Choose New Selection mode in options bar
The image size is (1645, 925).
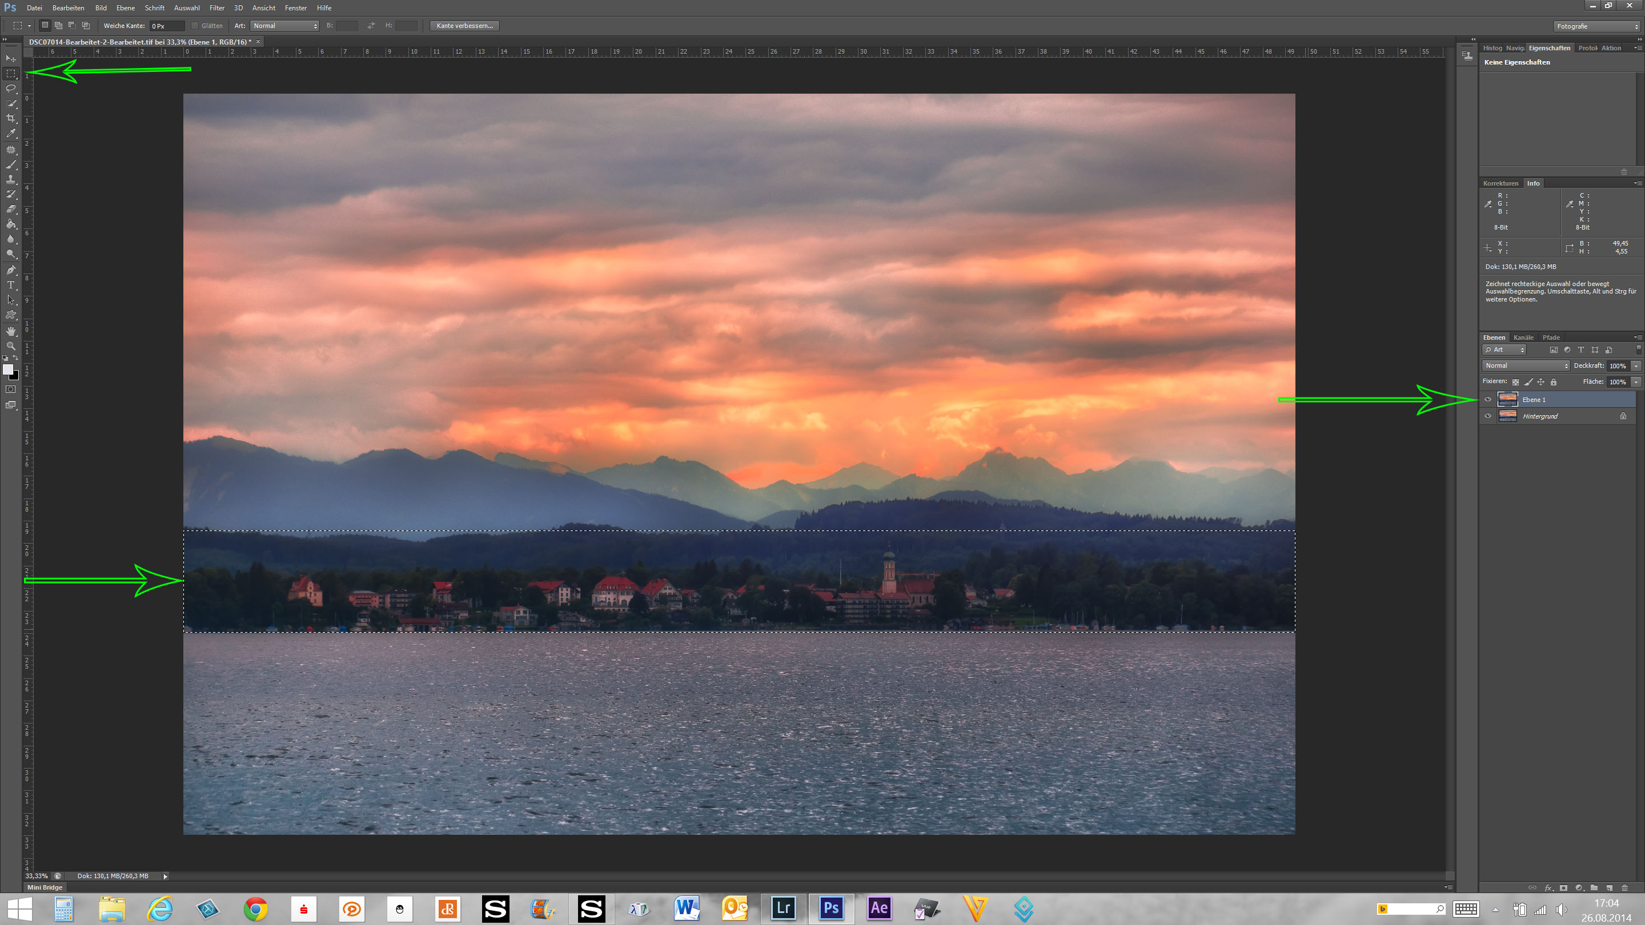pos(45,26)
